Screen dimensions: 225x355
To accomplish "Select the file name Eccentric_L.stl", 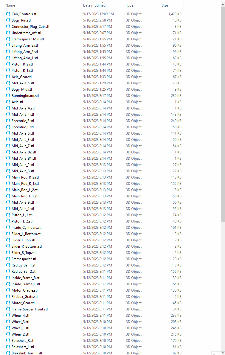I will (23, 127).
